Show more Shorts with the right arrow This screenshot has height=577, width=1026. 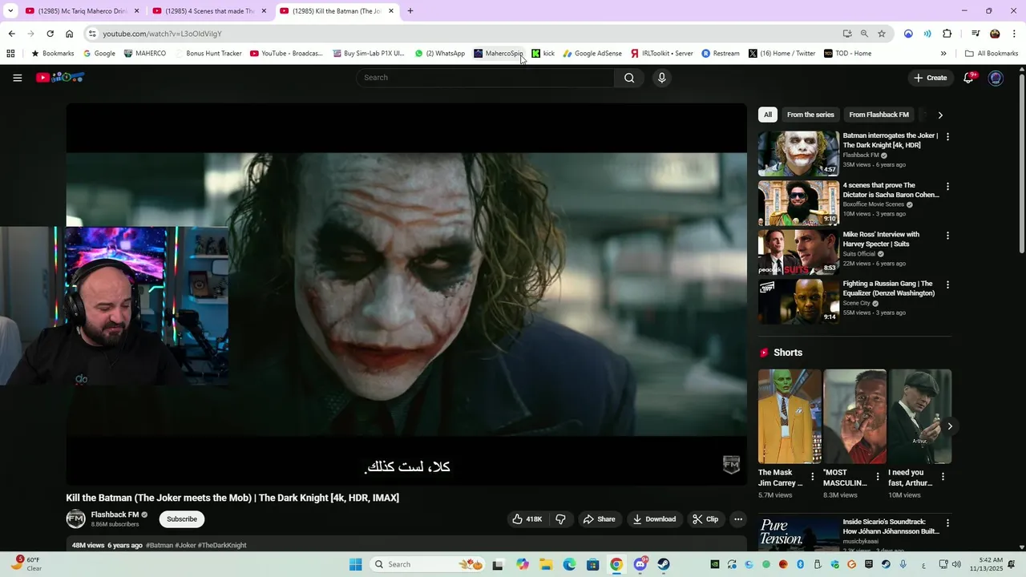950,426
